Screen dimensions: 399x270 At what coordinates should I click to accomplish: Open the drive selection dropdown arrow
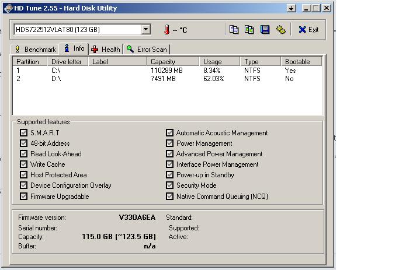(x=146, y=29)
